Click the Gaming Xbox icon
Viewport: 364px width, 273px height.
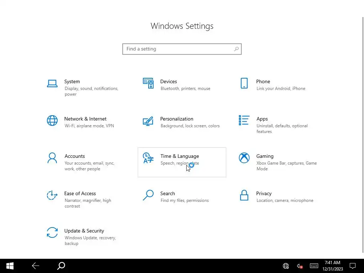244,158
